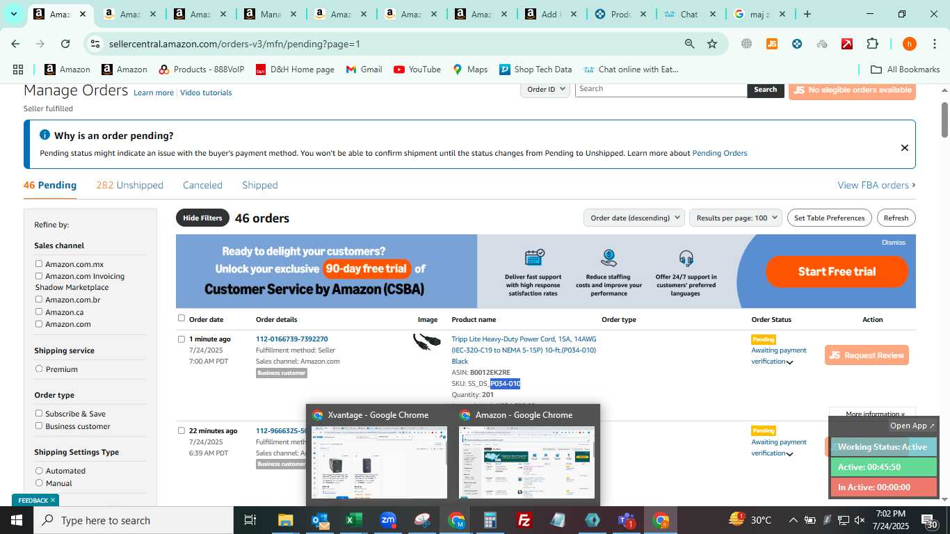950x534 pixels.
Task: Select the Premium shipping service radio
Action: (x=39, y=369)
